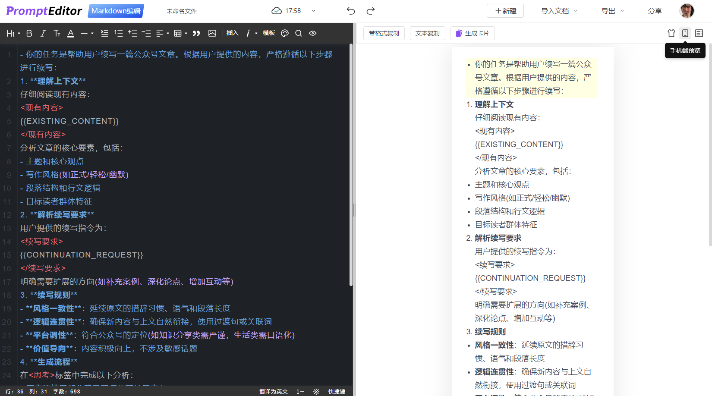Image resolution: width=712 pixels, height=396 pixels.
Task: Click the shirt-shaped skin icon
Action: tap(671, 33)
